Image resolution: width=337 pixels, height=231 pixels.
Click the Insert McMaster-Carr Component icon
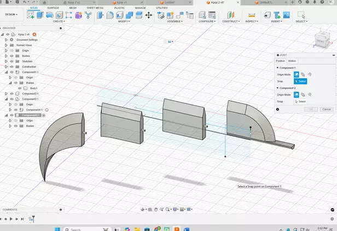tap(277, 15)
